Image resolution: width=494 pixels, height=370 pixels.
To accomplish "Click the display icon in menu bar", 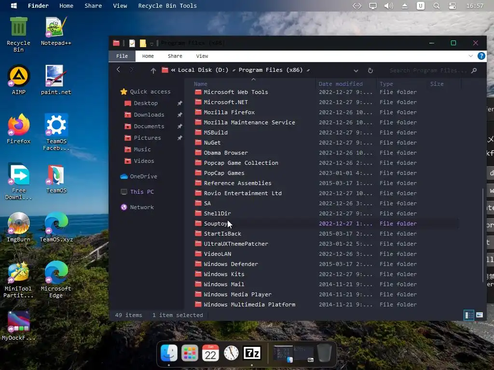I will point(373,6).
